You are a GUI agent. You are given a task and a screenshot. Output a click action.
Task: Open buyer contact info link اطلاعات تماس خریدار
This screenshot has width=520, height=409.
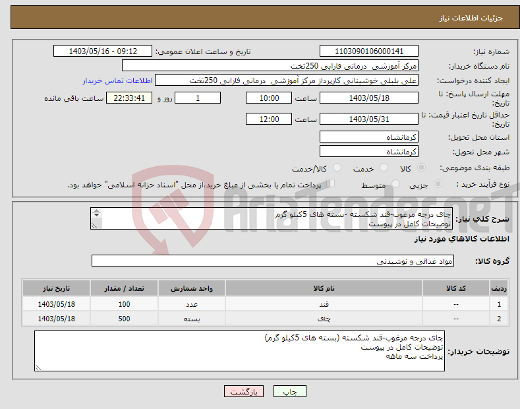coord(117,80)
